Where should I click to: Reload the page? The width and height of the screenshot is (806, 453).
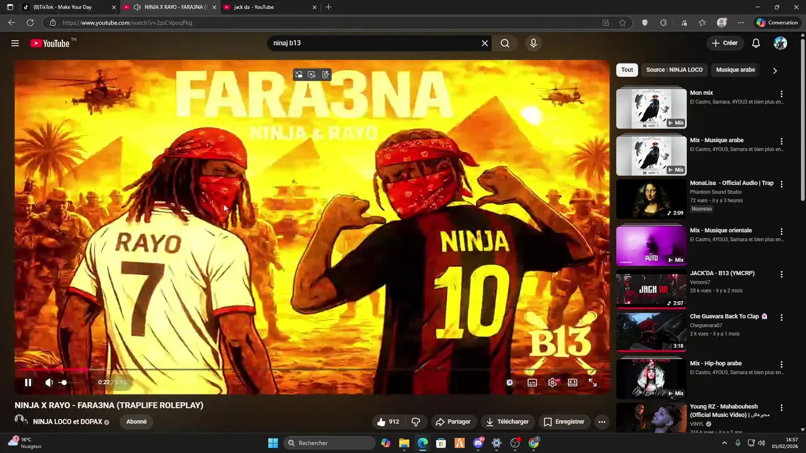click(30, 23)
